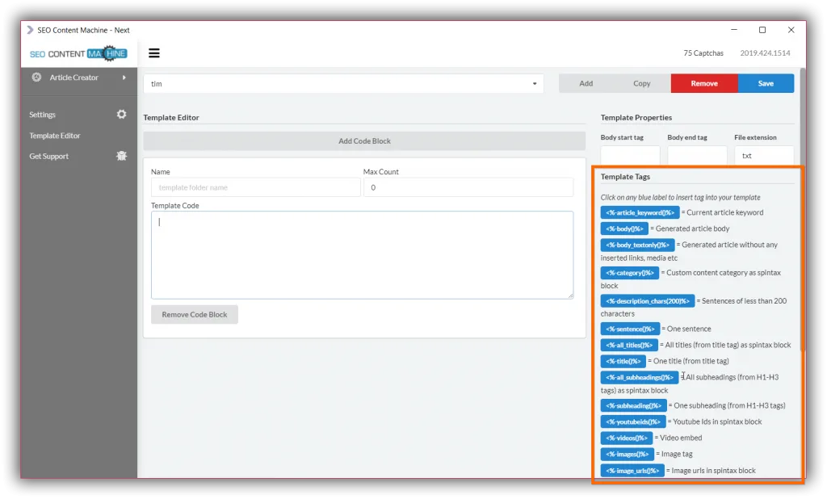Image resolution: width=827 pixels, height=499 pixels.
Task: Focus the Body end tag field
Action: tap(697, 156)
